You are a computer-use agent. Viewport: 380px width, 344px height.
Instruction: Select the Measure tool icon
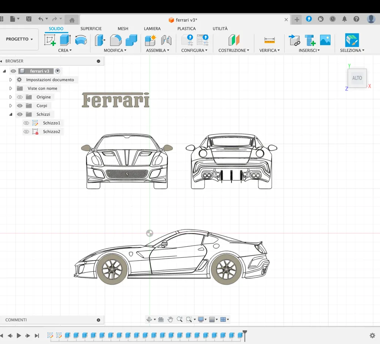[269, 40]
